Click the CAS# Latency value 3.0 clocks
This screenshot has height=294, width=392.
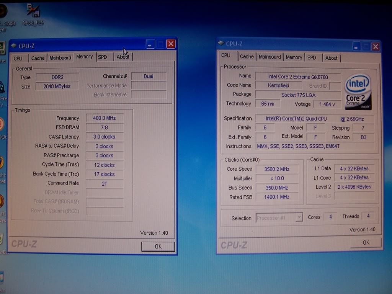[105, 137]
